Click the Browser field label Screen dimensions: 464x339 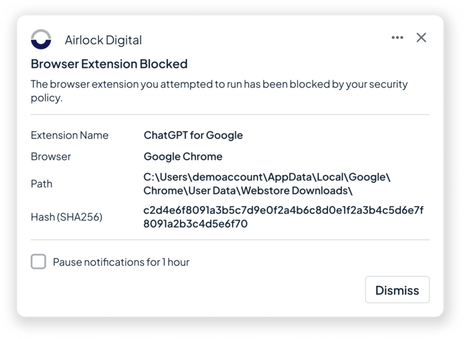pyautogui.click(x=51, y=156)
